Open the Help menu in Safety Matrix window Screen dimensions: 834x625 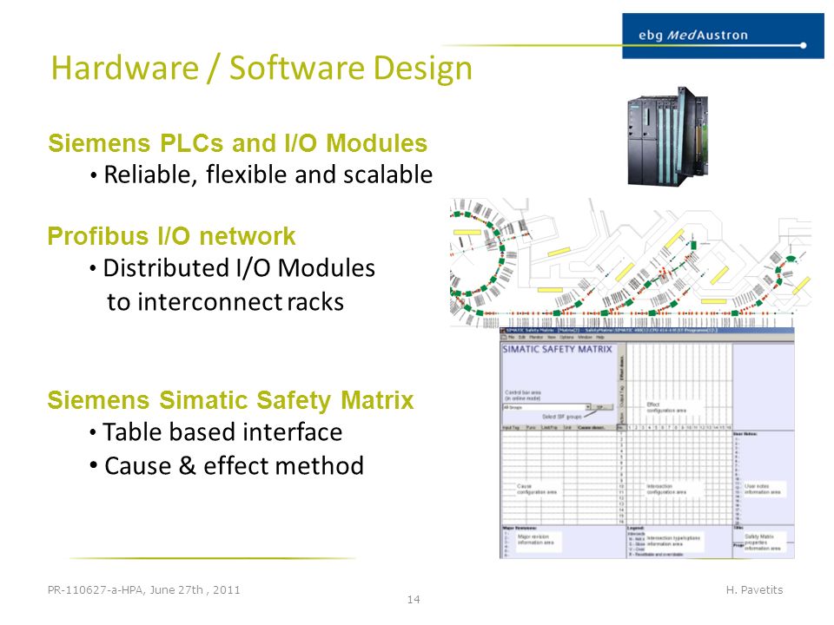(600, 337)
